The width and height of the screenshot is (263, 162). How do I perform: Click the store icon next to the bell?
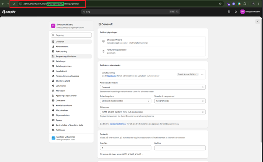click(x=229, y=12)
